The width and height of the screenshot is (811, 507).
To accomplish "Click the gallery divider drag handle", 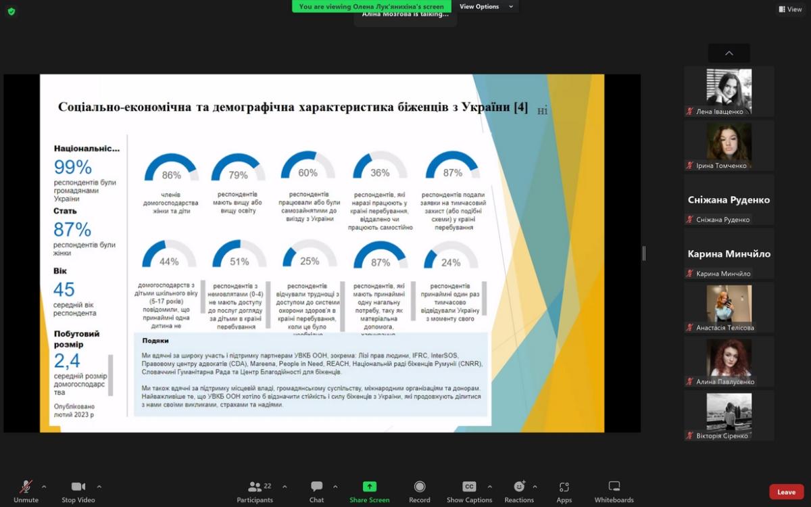I will [x=643, y=254].
